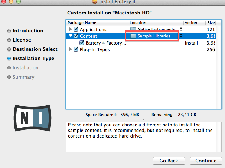Click the Destination Select step bullet
Image resolution: width=225 pixels, height=168 pixels.
tap(9, 49)
